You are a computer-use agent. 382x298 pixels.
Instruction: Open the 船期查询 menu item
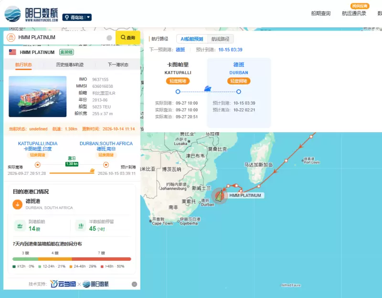pyautogui.click(x=320, y=13)
